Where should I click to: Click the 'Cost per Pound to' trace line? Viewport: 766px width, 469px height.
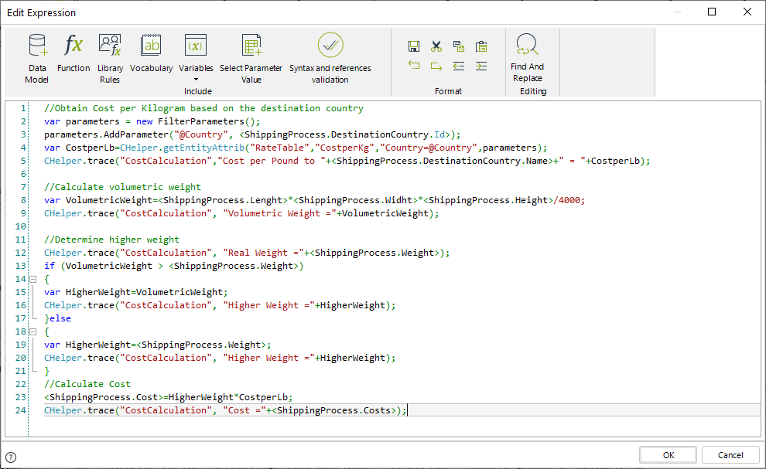(x=347, y=161)
